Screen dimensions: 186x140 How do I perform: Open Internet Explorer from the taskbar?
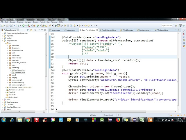12,120
